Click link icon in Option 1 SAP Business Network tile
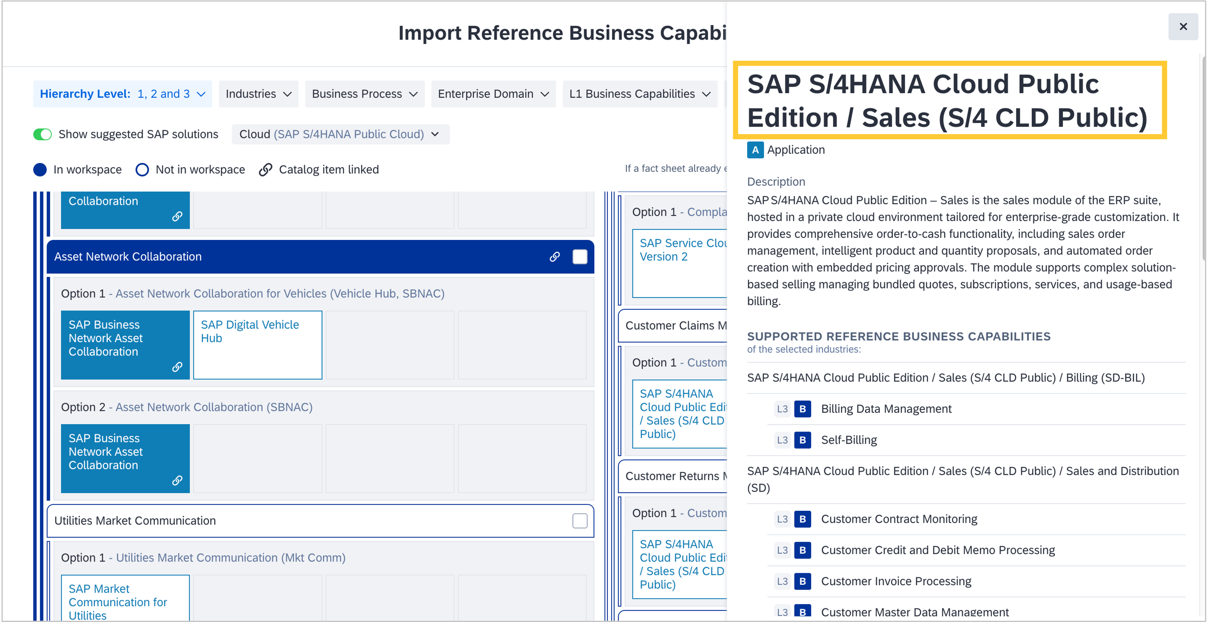This screenshot has width=1207, height=622. coord(177,367)
